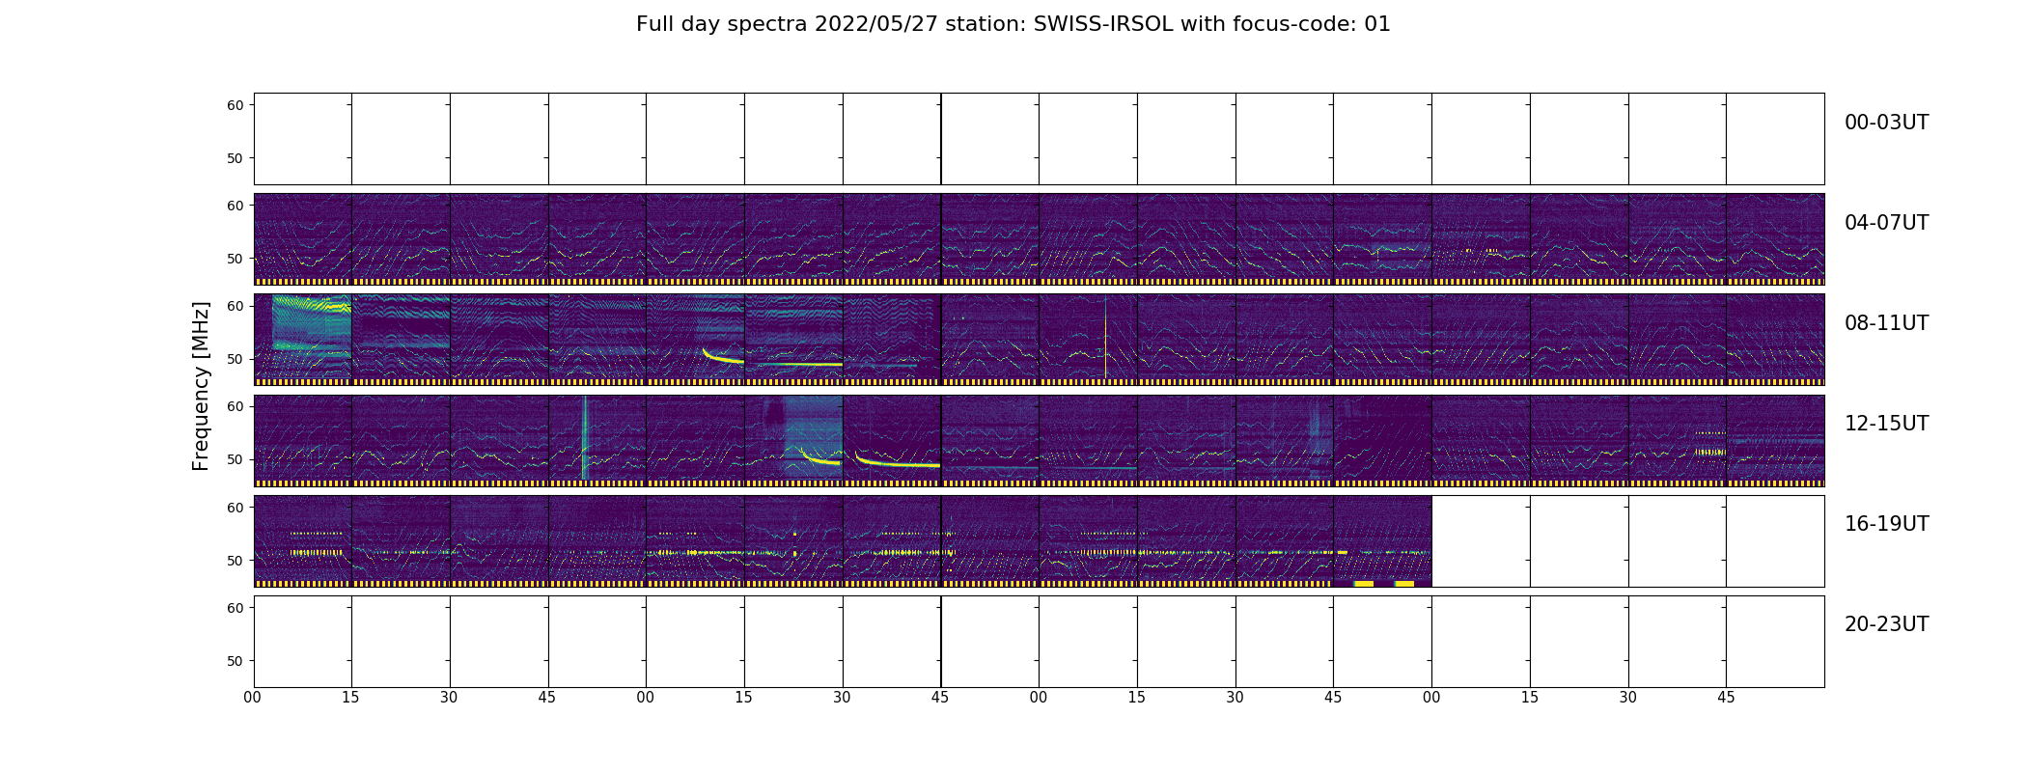Click the '20-23UT' row label
This screenshot has height=772, width=2027.
pos(1886,624)
